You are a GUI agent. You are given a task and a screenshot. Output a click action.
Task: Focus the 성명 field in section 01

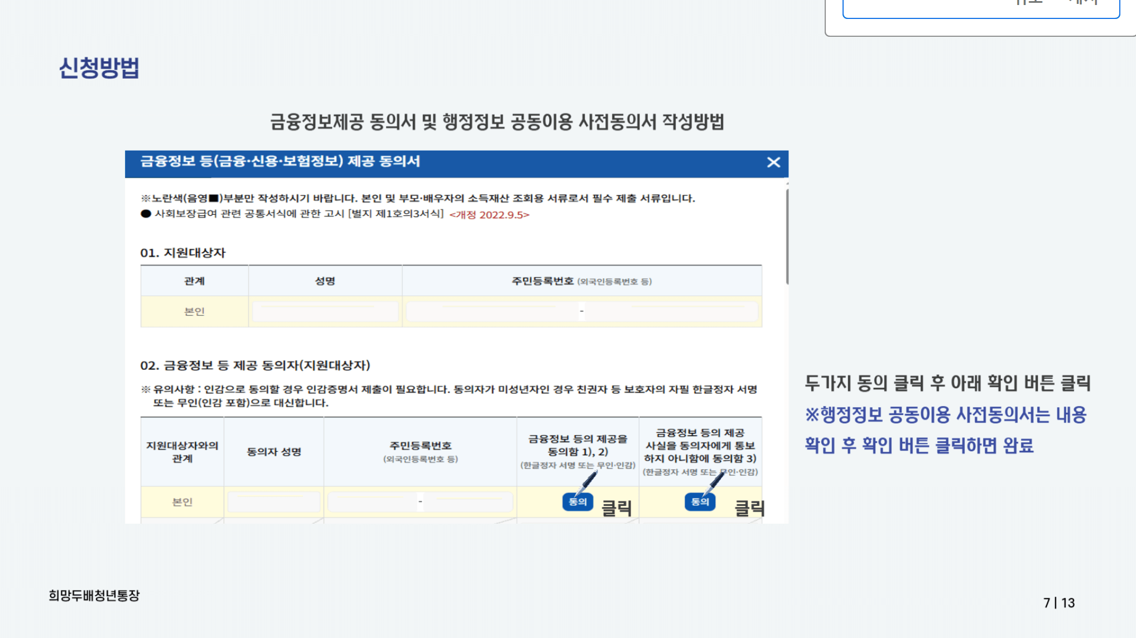tap(325, 311)
